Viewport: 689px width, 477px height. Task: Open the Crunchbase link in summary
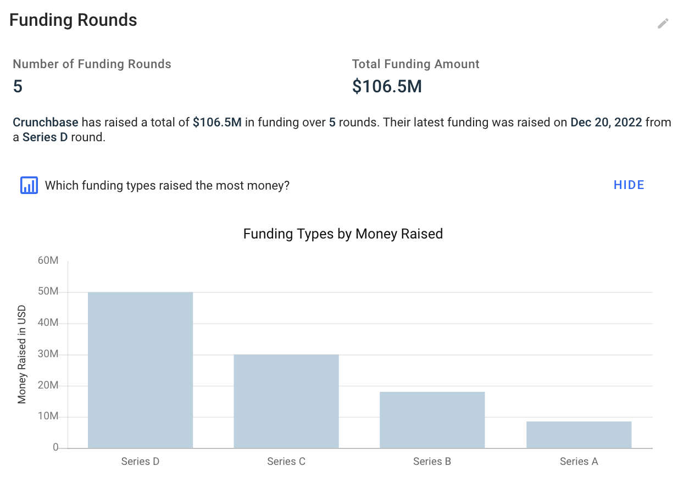pos(46,122)
